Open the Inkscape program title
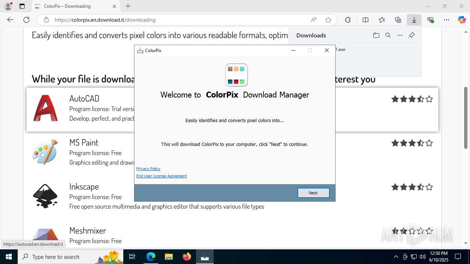 84,186
